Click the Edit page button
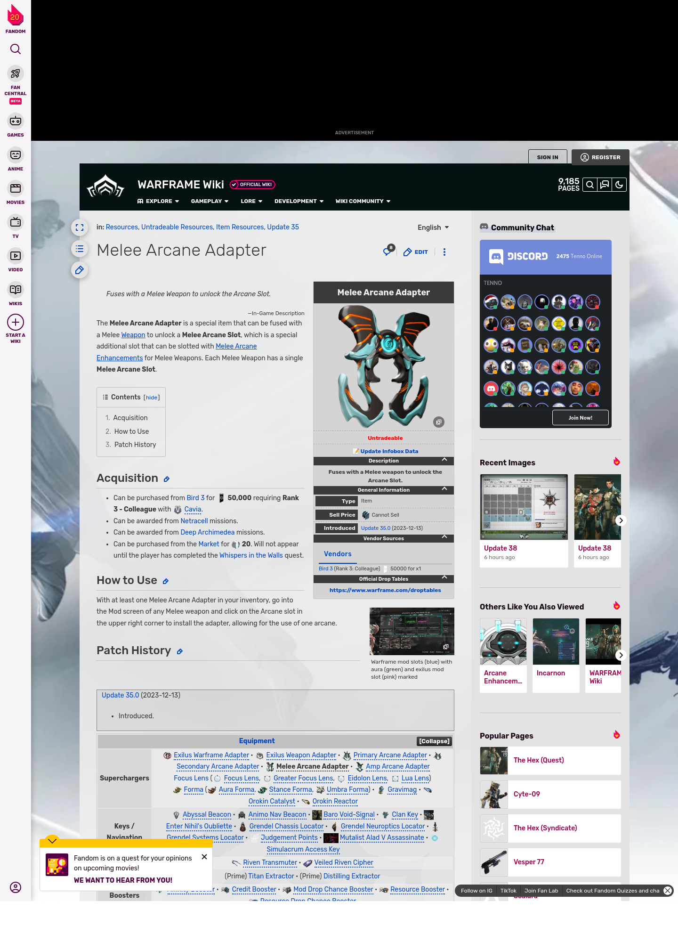Viewport: 678px width, 942px height. click(x=416, y=252)
